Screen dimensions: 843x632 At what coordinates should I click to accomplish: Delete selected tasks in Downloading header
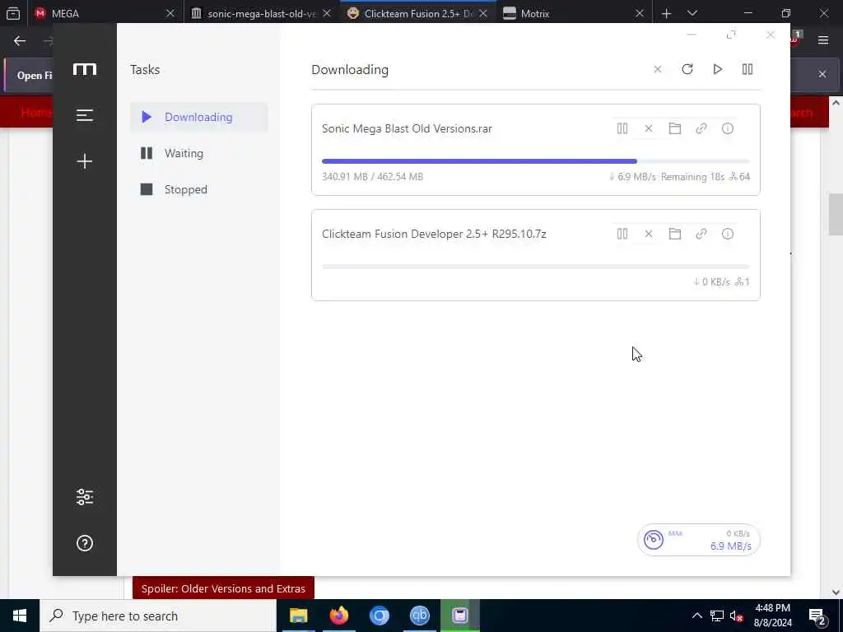(658, 69)
